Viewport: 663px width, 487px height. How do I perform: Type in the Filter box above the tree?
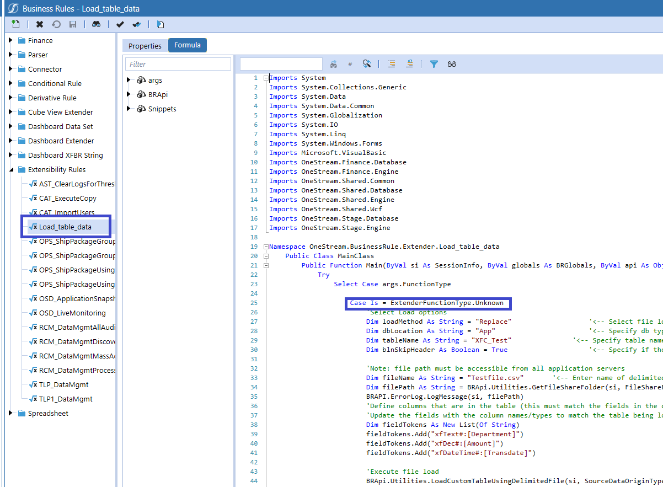(x=178, y=64)
